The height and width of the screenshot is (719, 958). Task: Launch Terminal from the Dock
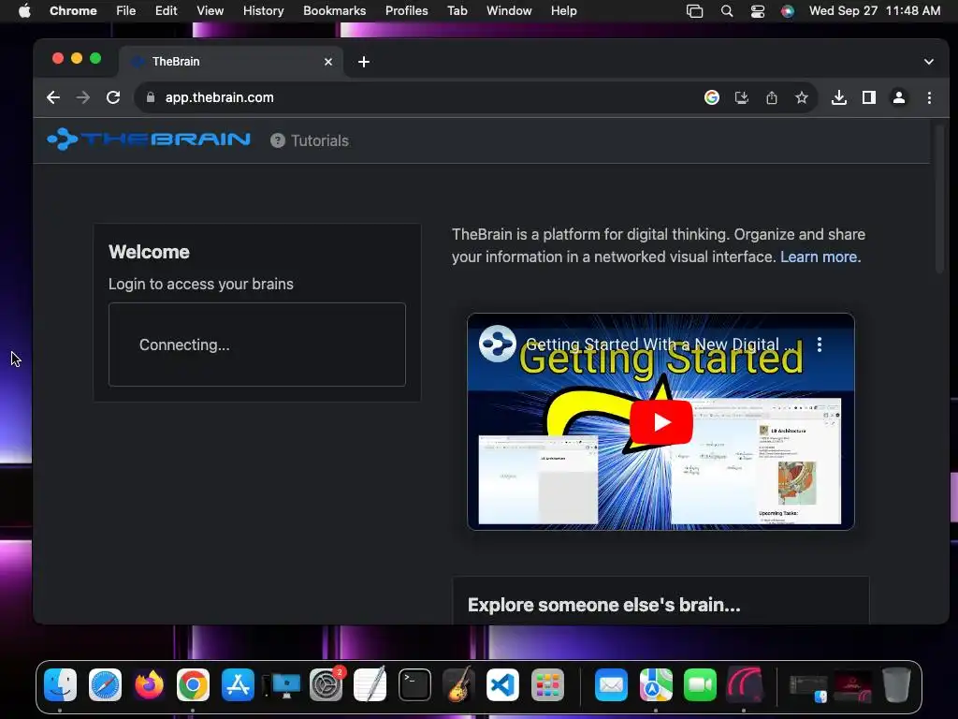[414, 684]
